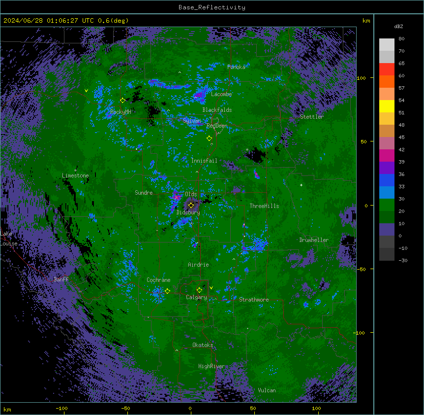Pick the slate purple 0–10 dBZ legend swatch
The image size is (424, 415).
pyautogui.click(x=387, y=230)
